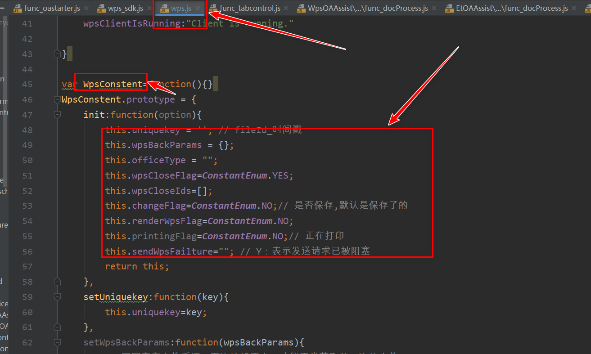Click WpsConstent in the var declaration
The height and width of the screenshot is (354, 591).
click(x=113, y=84)
